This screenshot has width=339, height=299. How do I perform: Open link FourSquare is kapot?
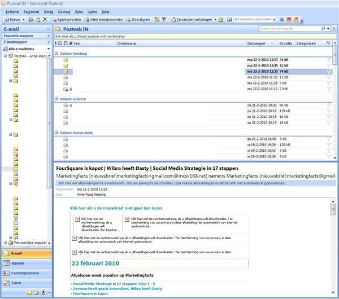[x=90, y=293]
